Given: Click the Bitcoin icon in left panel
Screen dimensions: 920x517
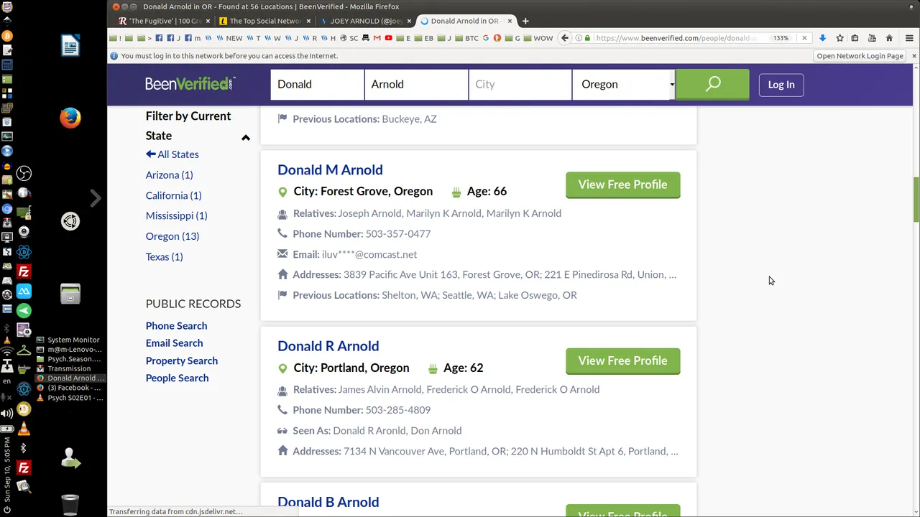Looking at the screenshot, I should [7, 36].
